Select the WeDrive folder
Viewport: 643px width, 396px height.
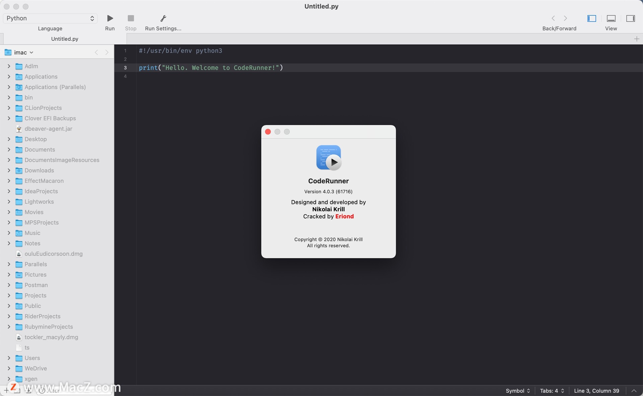click(35, 368)
